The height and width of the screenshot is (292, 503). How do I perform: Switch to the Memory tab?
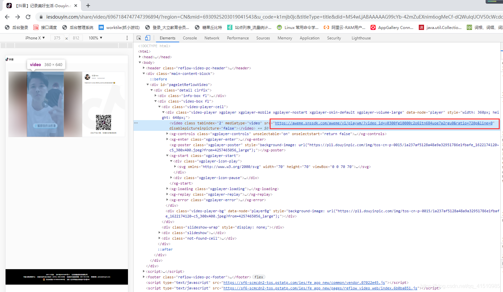click(285, 38)
